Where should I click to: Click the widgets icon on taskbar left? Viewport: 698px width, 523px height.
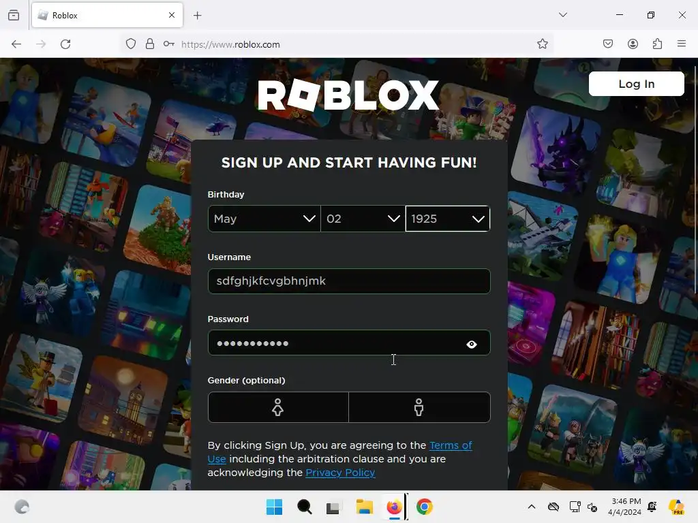tap(22, 507)
